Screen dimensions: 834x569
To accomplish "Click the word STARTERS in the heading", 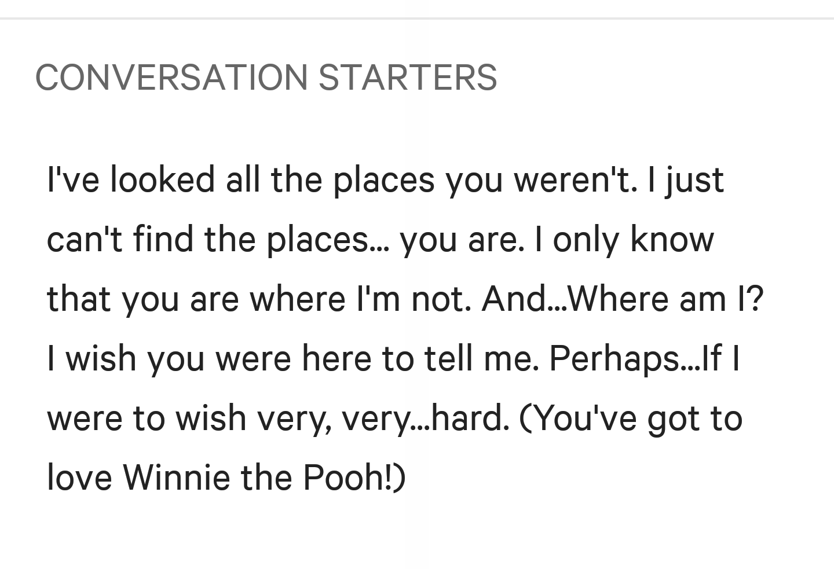I will coord(407,77).
